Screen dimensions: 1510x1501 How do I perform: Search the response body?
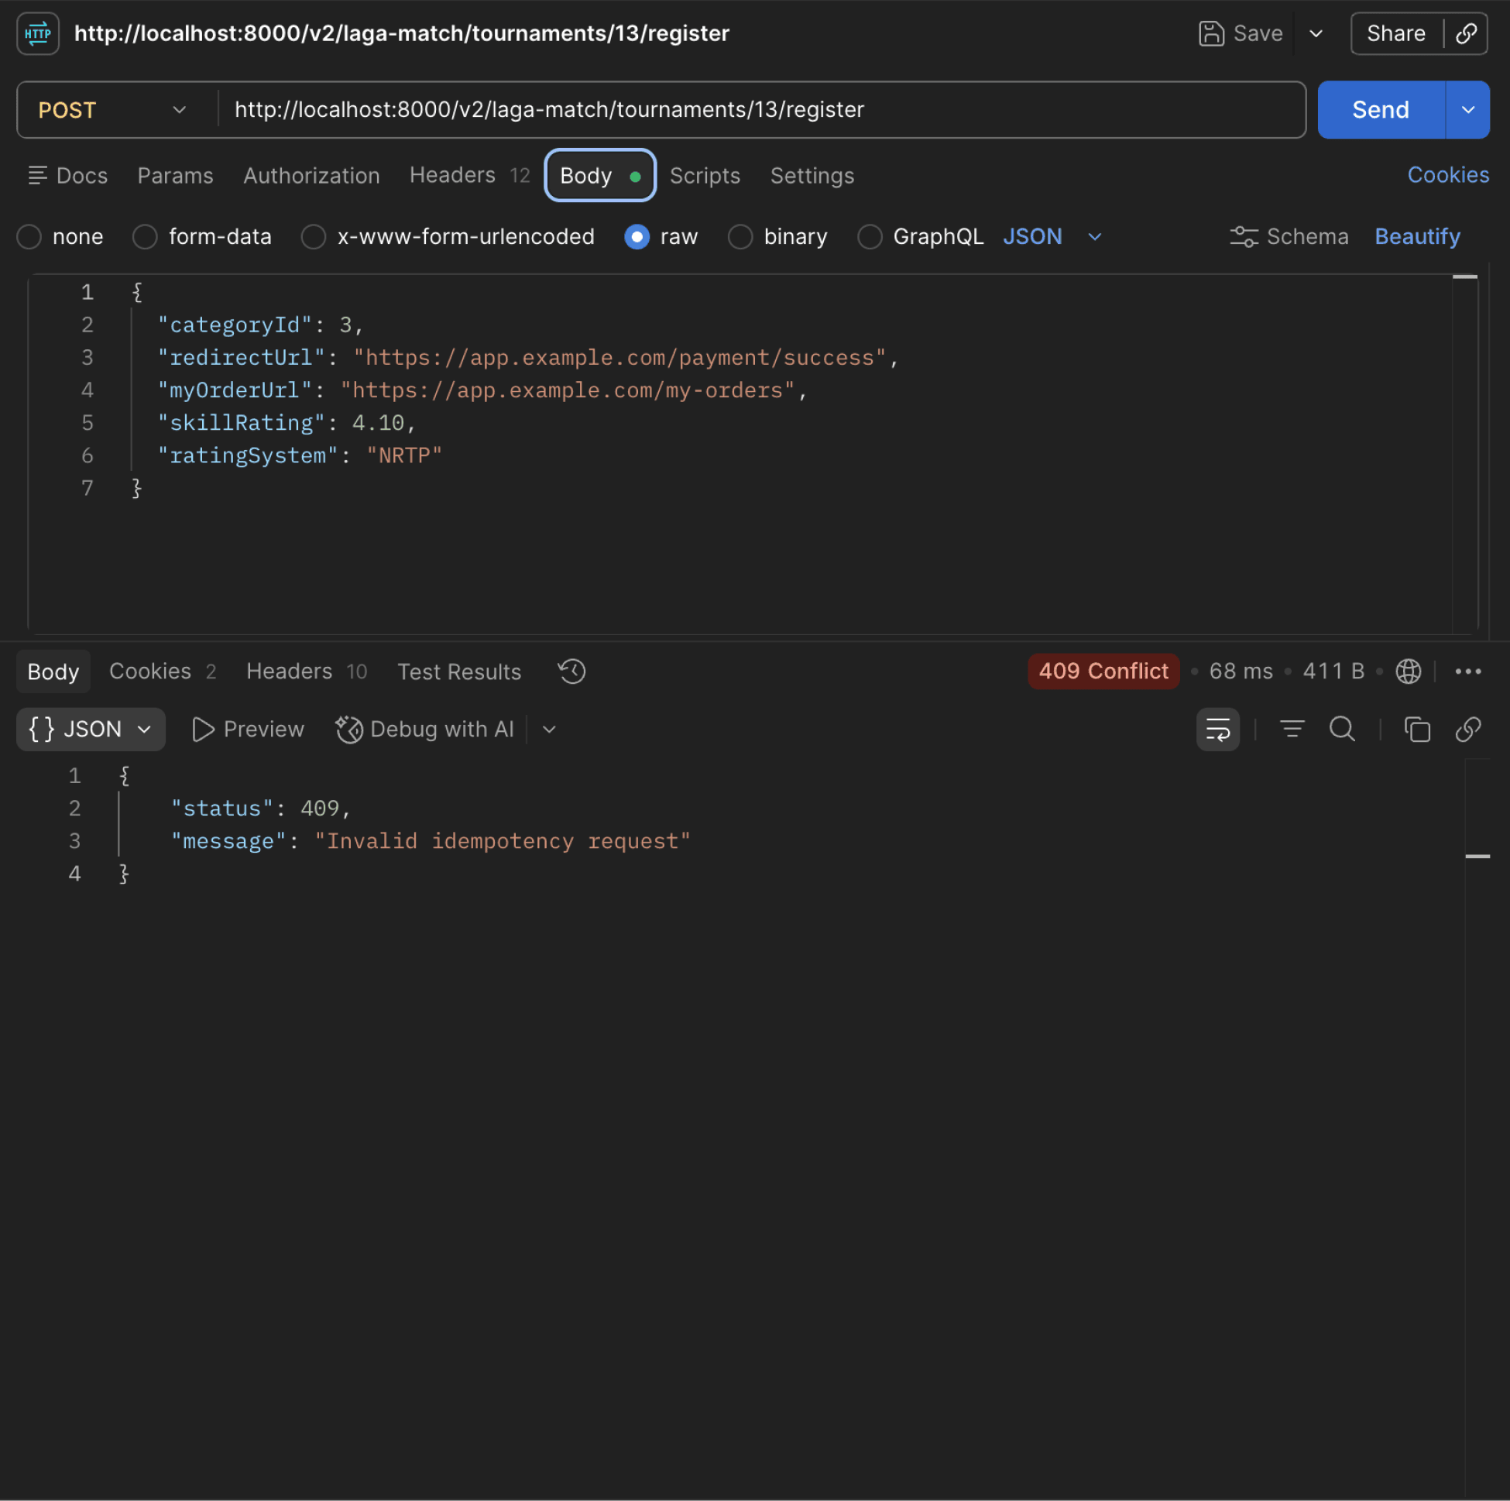click(x=1341, y=729)
